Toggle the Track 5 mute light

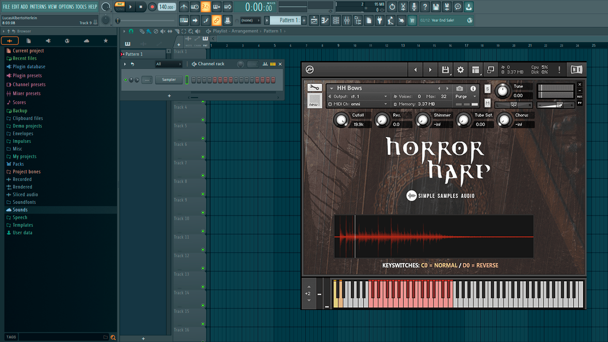coord(203,138)
